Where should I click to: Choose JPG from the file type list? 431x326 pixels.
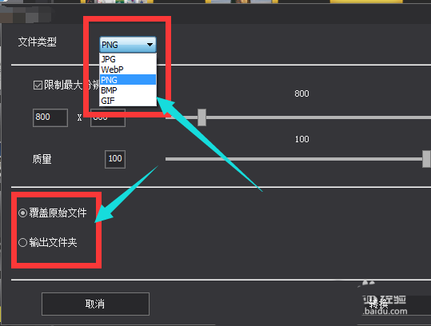coord(128,59)
